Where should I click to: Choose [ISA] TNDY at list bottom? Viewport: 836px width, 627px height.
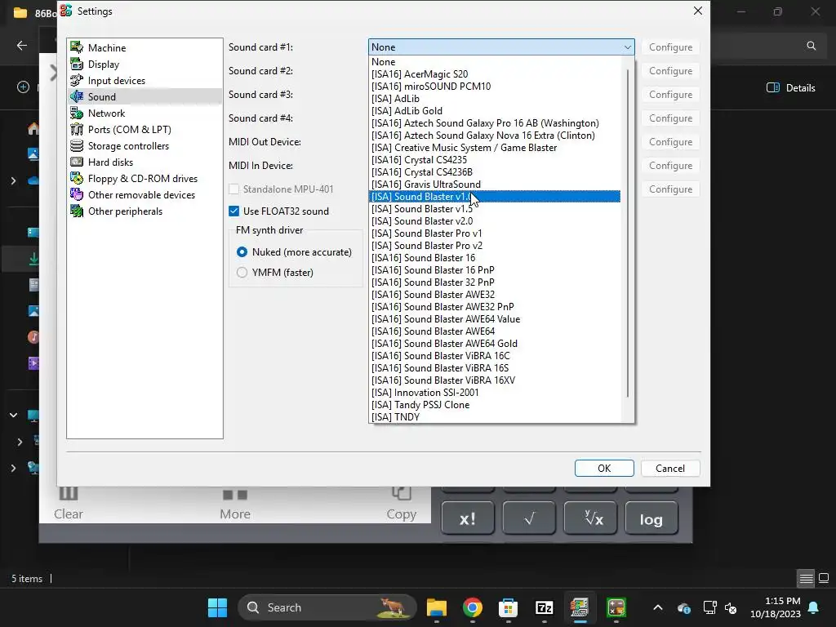tap(495, 417)
